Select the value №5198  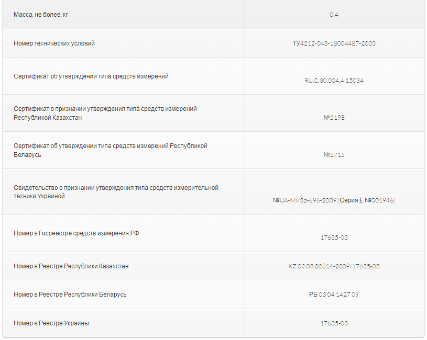[334, 117]
